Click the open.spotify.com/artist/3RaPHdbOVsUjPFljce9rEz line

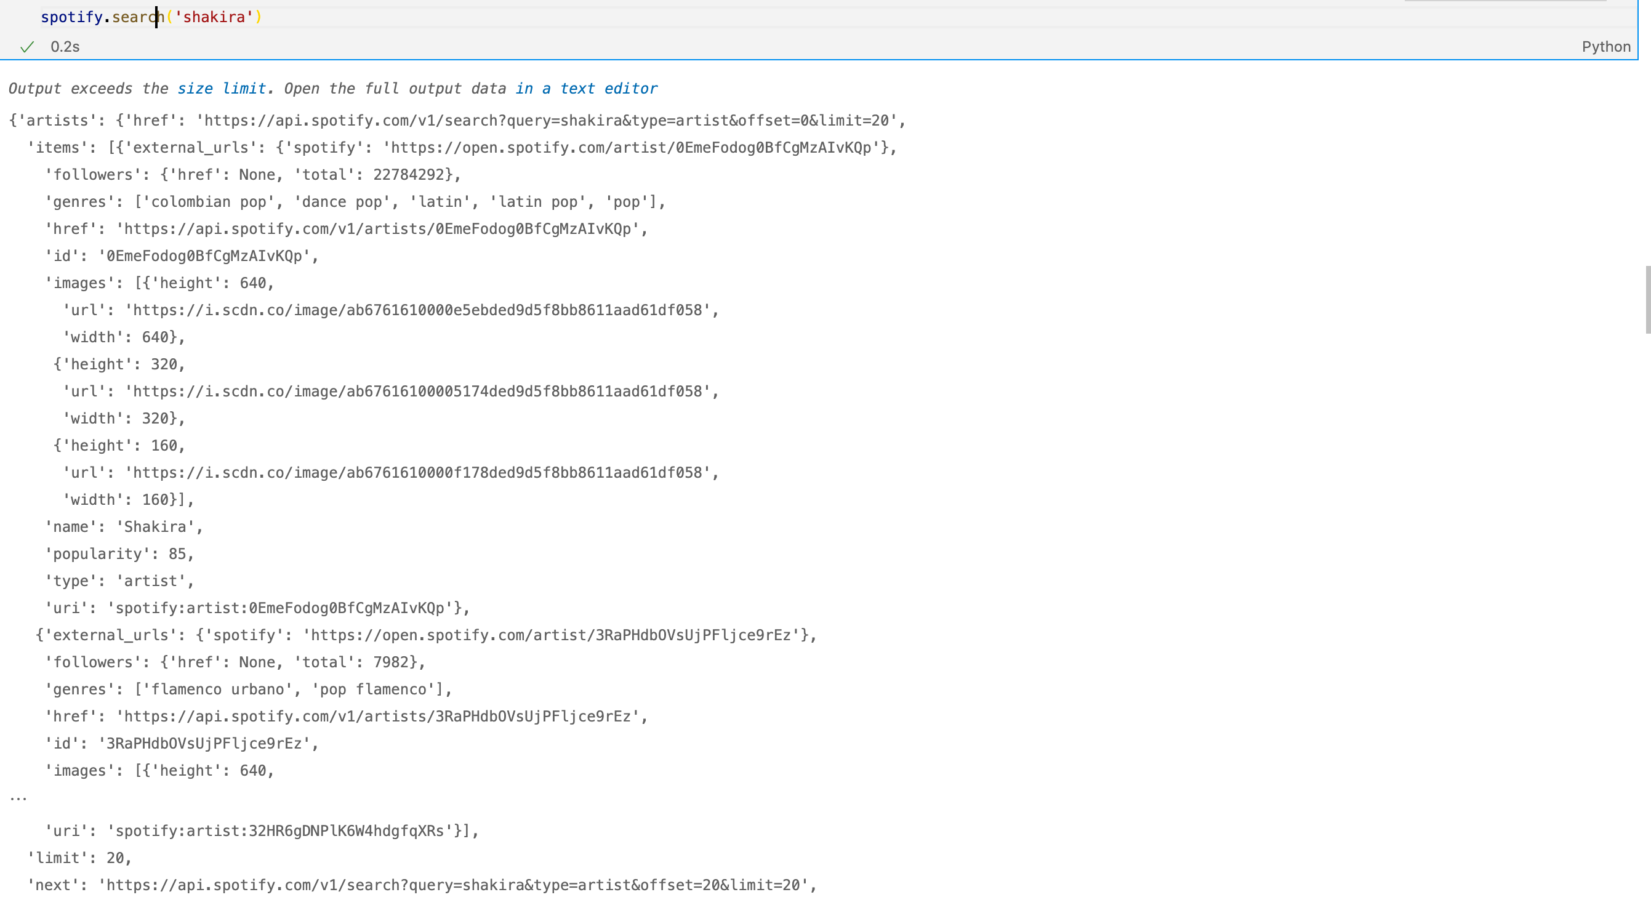coord(426,635)
